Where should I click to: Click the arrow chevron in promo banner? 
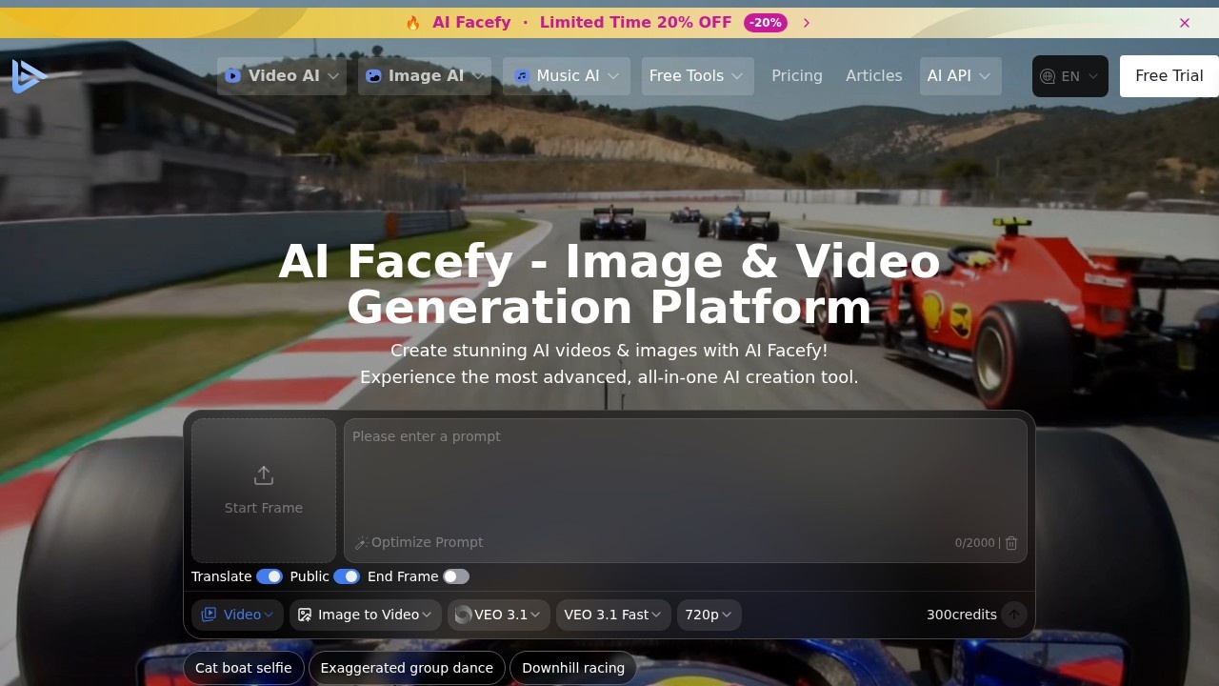pos(807,23)
